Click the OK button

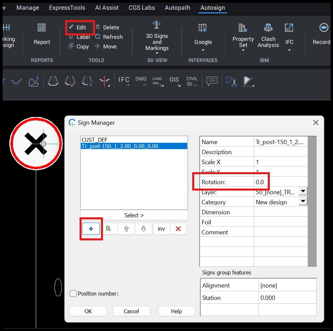point(88,311)
